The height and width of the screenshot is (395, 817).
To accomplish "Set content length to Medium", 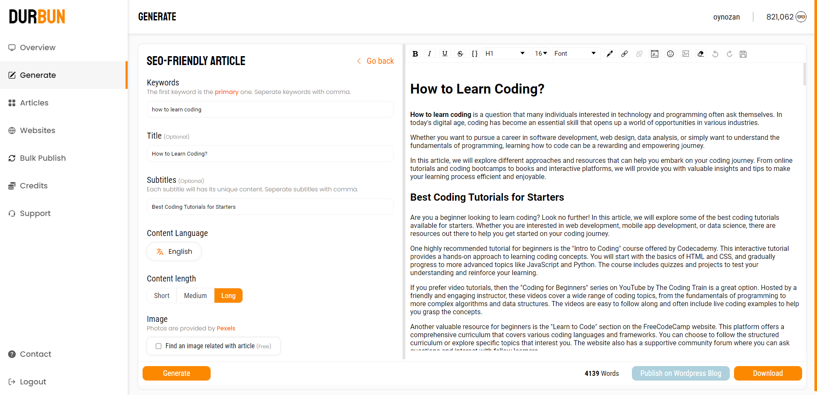I will [x=195, y=296].
